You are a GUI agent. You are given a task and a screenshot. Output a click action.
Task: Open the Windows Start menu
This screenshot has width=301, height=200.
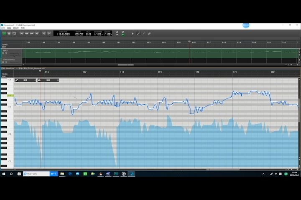point(4,174)
